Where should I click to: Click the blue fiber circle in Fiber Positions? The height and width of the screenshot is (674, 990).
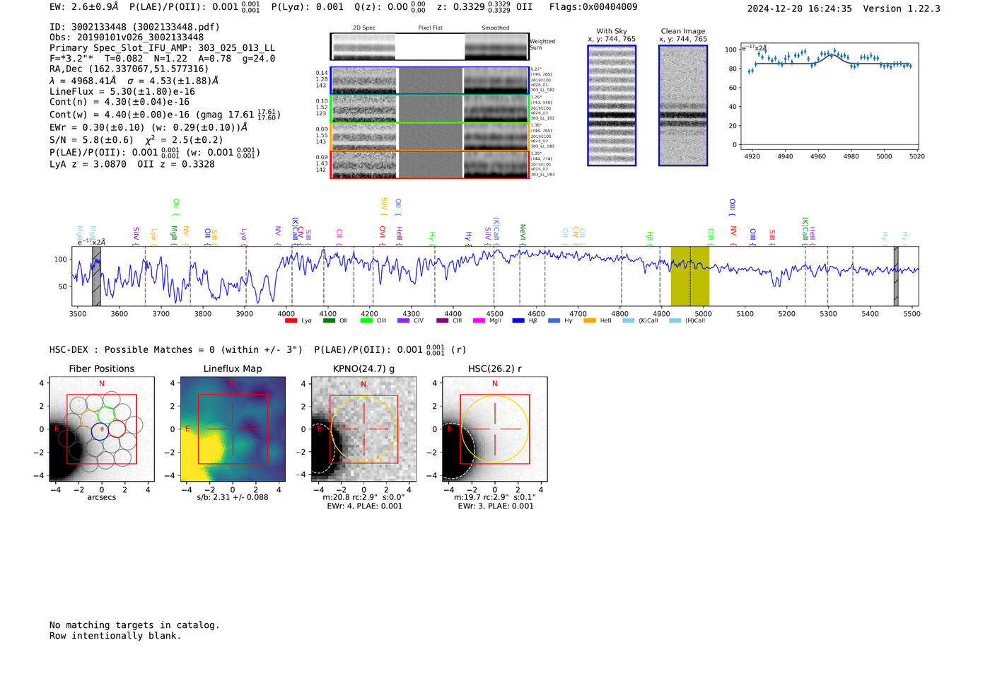click(100, 431)
